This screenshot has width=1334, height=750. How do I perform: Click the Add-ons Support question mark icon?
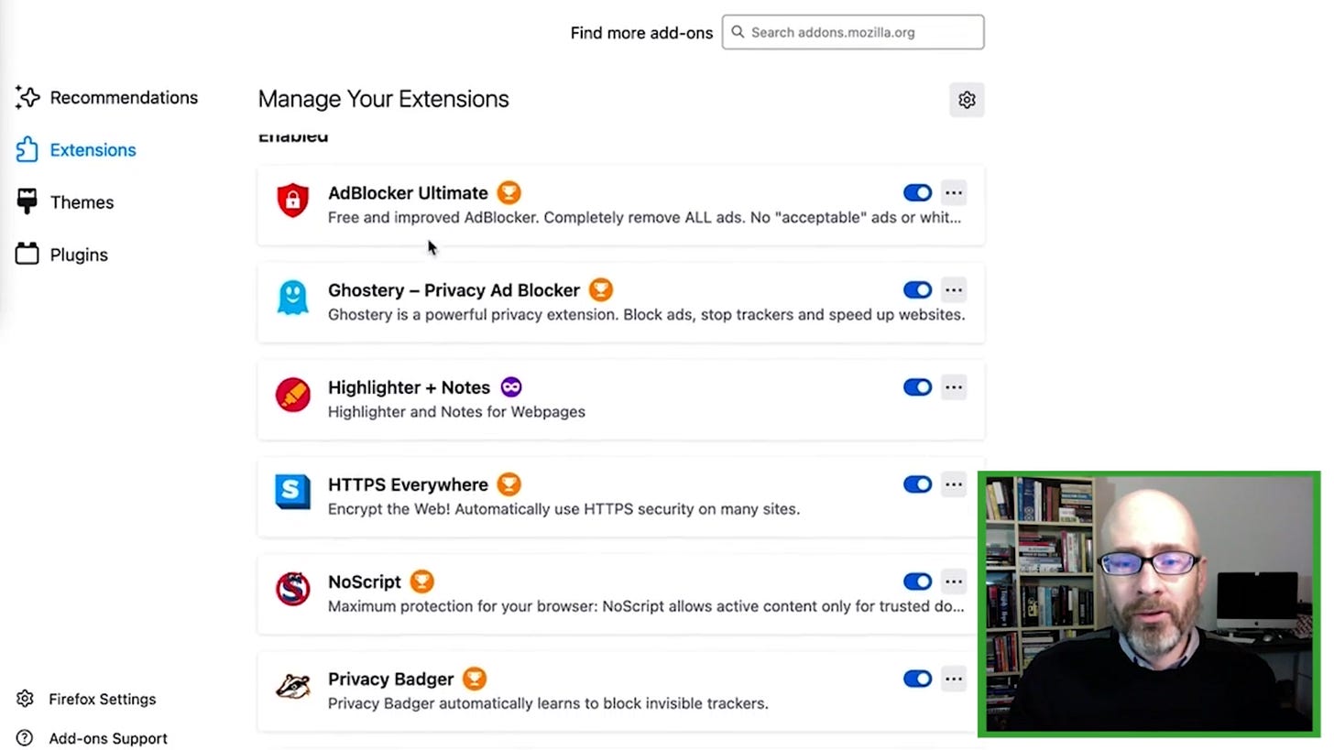(x=25, y=738)
